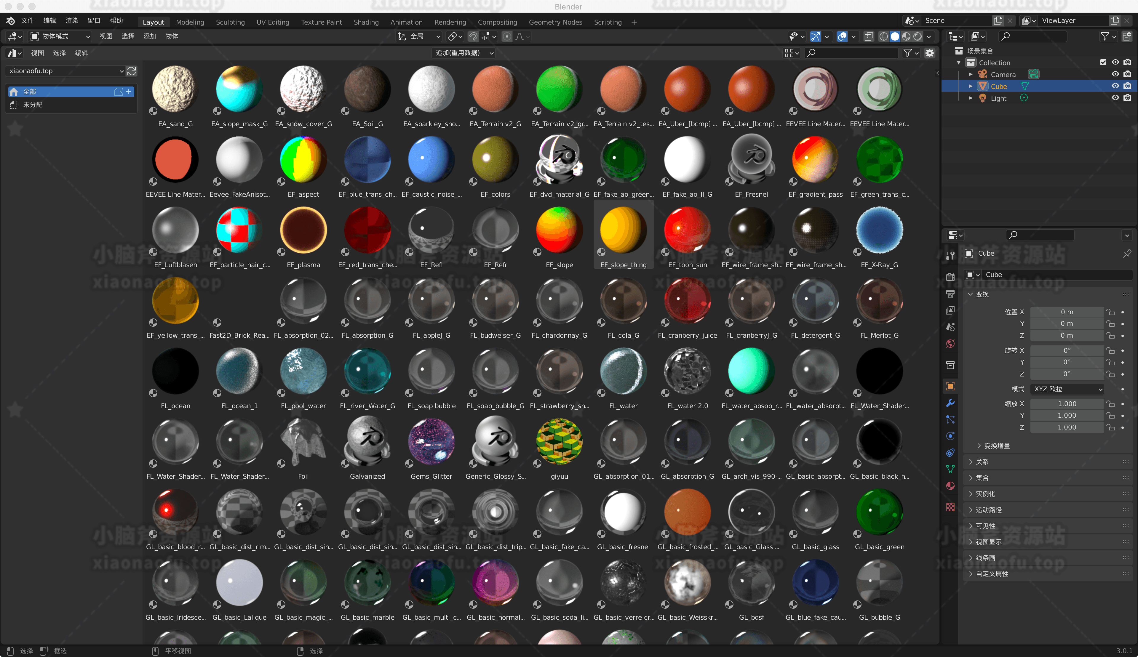The image size is (1138, 657).
Task: Open the XYZ 欧拉 rotation mode dropdown
Action: 1067,389
